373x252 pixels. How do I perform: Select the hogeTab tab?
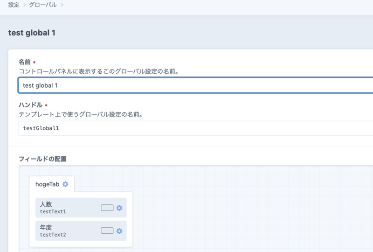click(x=47, y=184)
